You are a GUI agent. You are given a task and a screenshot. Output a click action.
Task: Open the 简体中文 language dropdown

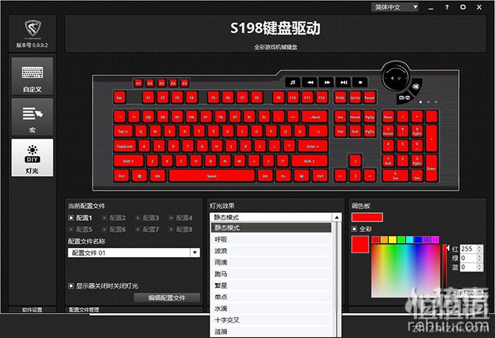point(395,7)
